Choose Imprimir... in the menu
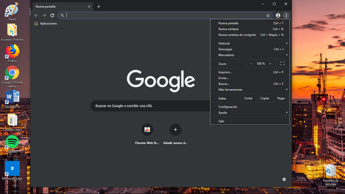Screen dimensions: 345x194 [250, 72]
